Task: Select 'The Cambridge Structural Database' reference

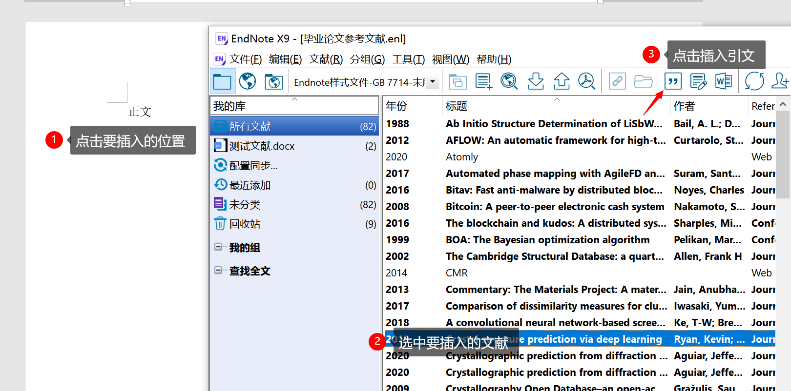Action: (580, 256)
